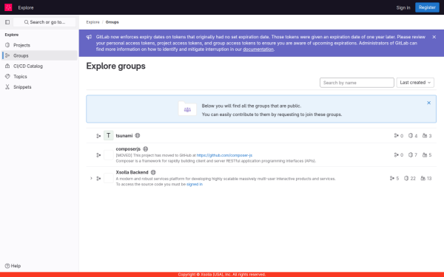Focus the Search by name field
The height and width of the screenshot is (277, 444).
[x=357, y=83]
